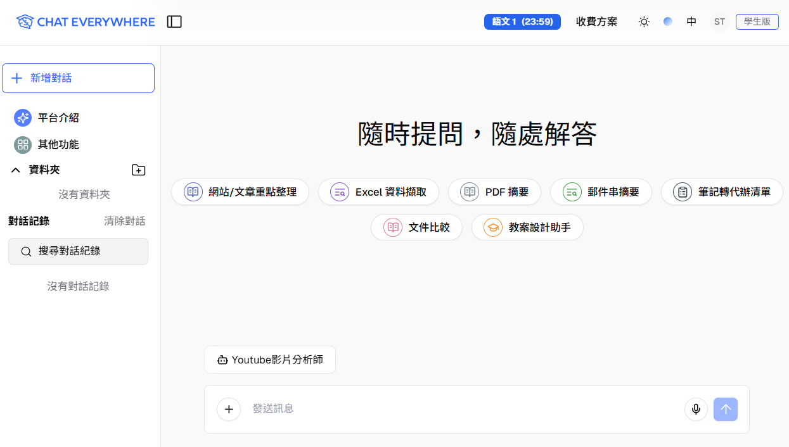Click the graduation cap icon on 教案設計助手
This screenshot has width=789, height=447.
[x=493, y=227]
